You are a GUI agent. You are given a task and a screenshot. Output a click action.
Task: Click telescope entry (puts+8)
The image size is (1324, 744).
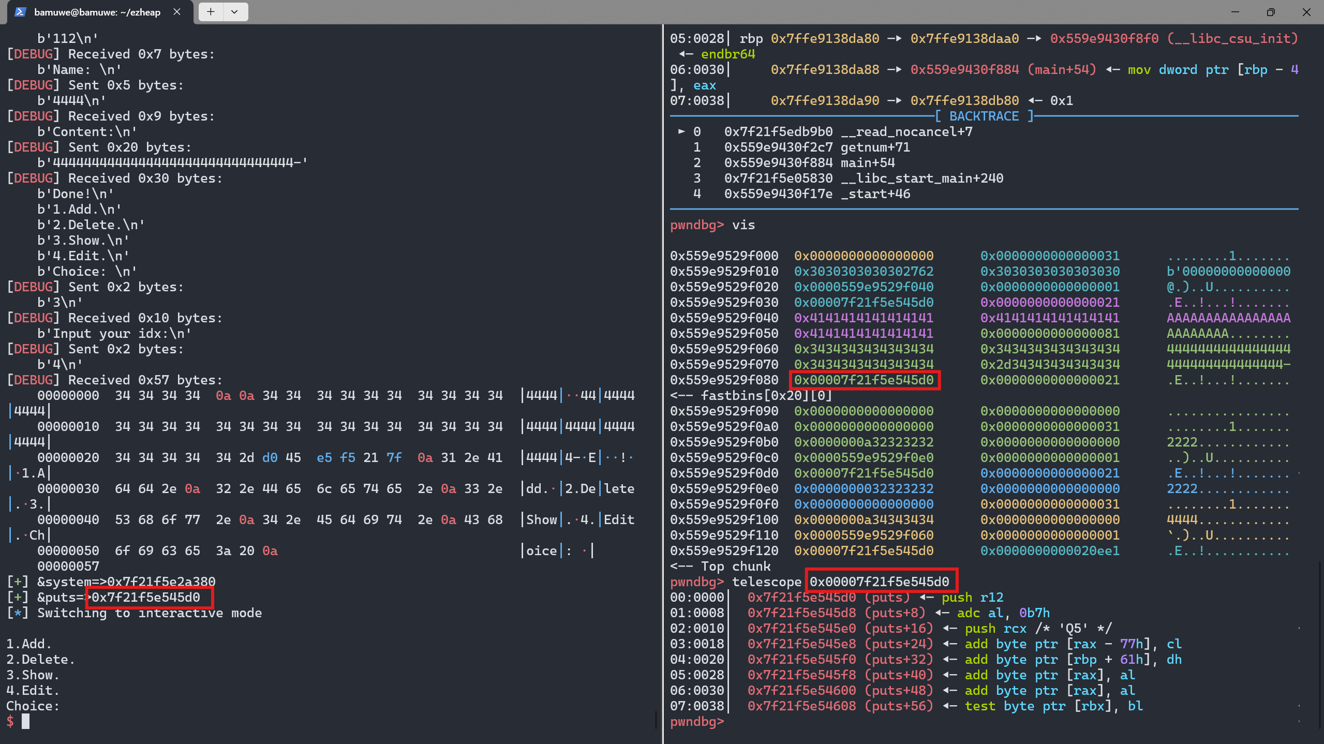click(x=895, y=613)
